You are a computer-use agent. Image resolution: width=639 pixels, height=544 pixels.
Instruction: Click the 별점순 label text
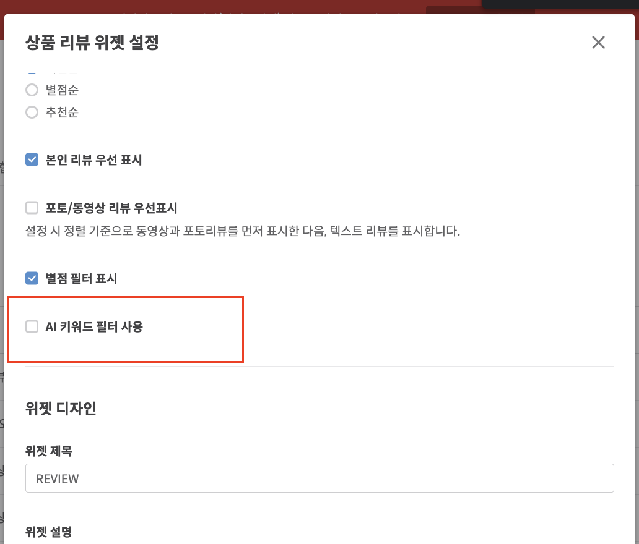click(x=62, y=90)
